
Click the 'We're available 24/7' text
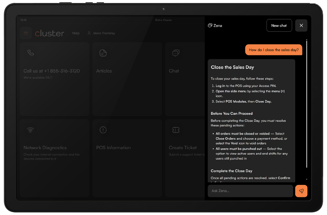[38, 78]
